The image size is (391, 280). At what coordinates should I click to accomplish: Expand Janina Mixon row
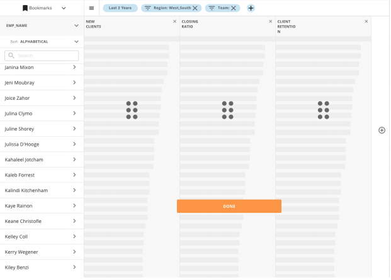tap(74, 67)
